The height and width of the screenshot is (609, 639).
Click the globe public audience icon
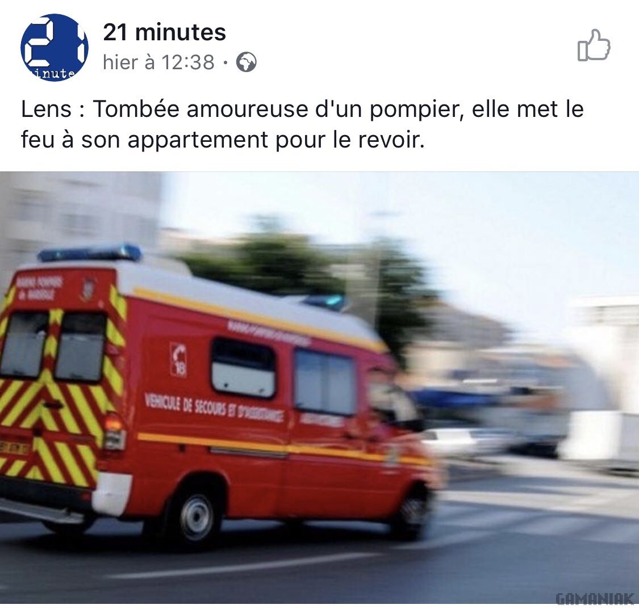pyautogui.click(x=247, y=62)
